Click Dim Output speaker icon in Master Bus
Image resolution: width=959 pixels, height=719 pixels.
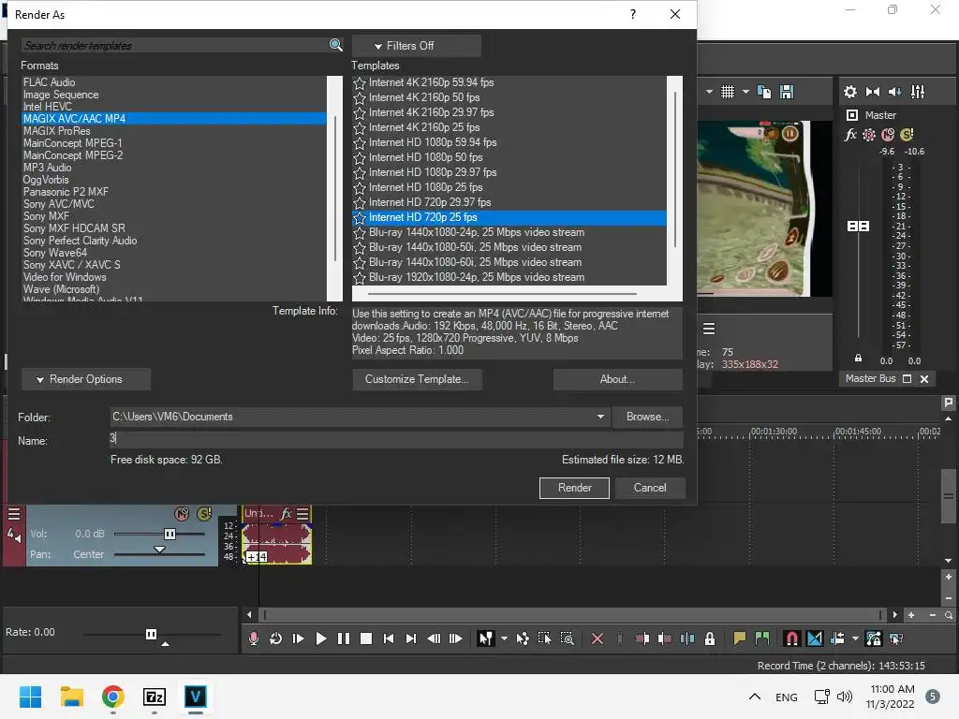[894, 92]
